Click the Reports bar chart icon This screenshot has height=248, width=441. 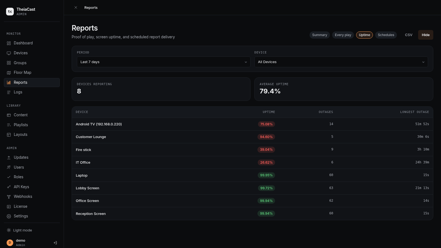9,82
